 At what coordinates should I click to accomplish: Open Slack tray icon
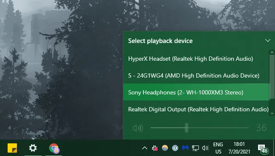point(155,148)
